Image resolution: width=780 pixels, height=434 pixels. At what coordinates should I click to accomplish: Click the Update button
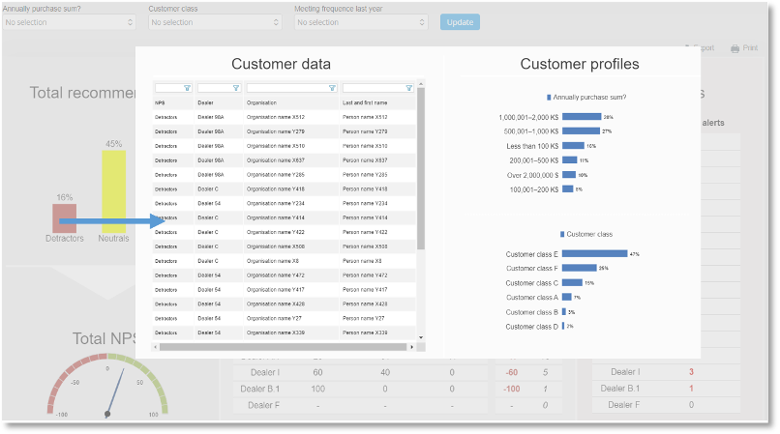click(x=460, y=22)
